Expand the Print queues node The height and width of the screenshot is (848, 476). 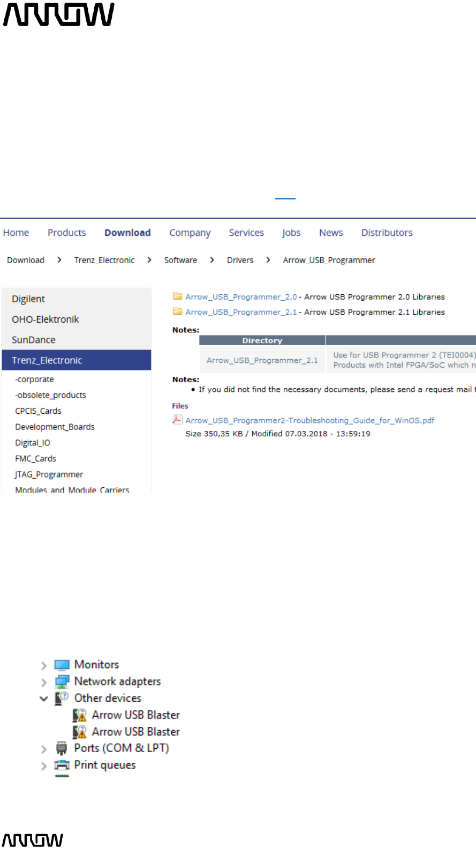pyautogui.click(x=44, y=766)
